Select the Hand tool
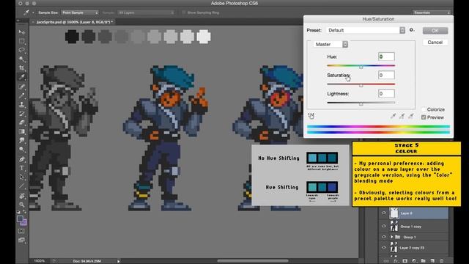Image resolution: width=469 pixels, height=264 pixels. [22, 196]
